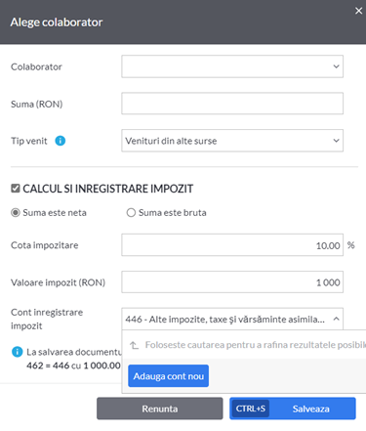This screenshot has height=431, width=366.
Task: Click the Colaborator dropdown chevron arrow
Action: point(336,66)
